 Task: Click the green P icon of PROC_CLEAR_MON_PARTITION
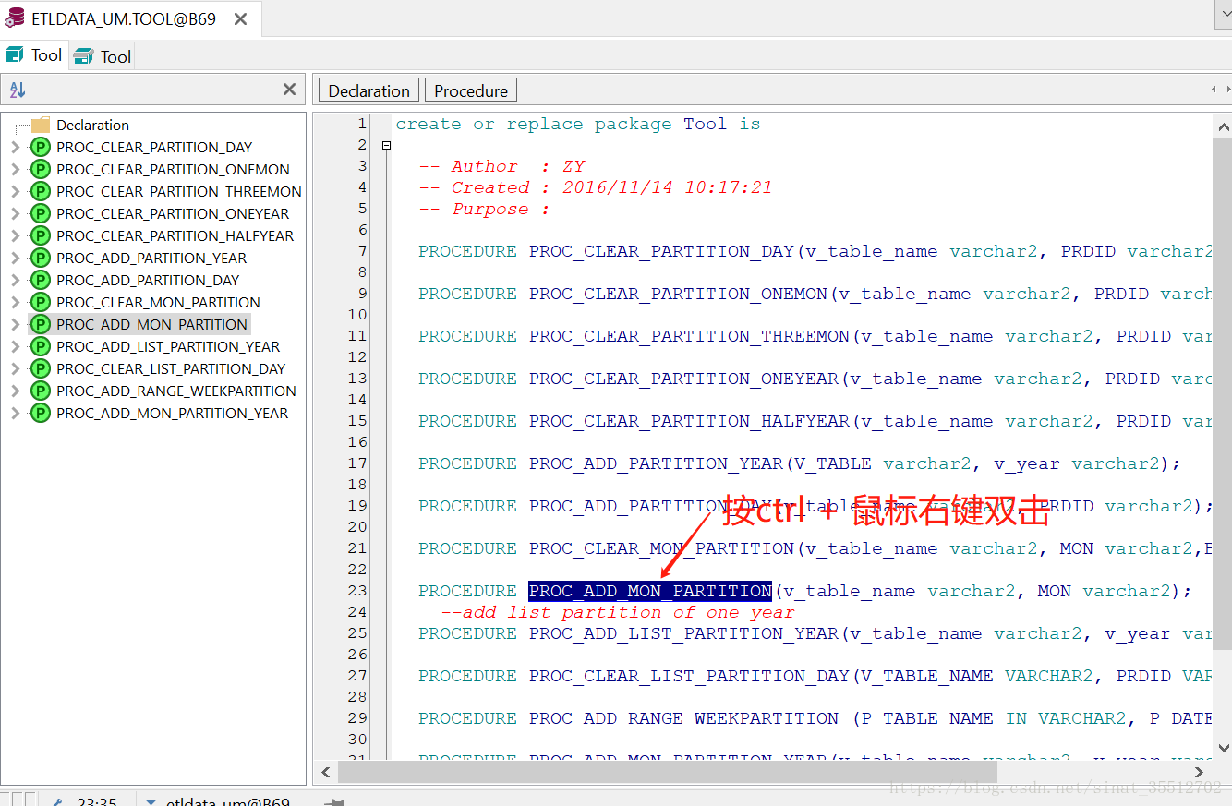(40, 302)
